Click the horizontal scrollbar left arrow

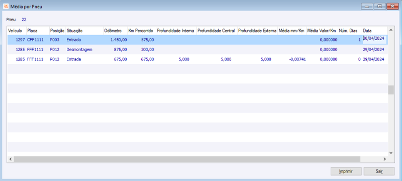[11, 159]
